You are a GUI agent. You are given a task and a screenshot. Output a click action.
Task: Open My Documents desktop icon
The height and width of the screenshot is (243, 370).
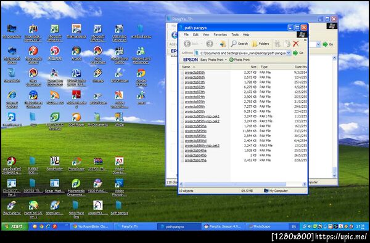(97, 119)
